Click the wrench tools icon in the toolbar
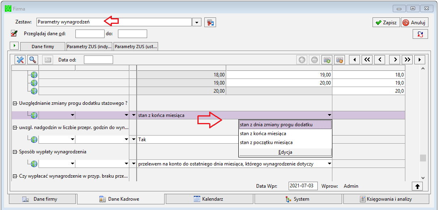 pyautogui.click(x=20, y=59)
